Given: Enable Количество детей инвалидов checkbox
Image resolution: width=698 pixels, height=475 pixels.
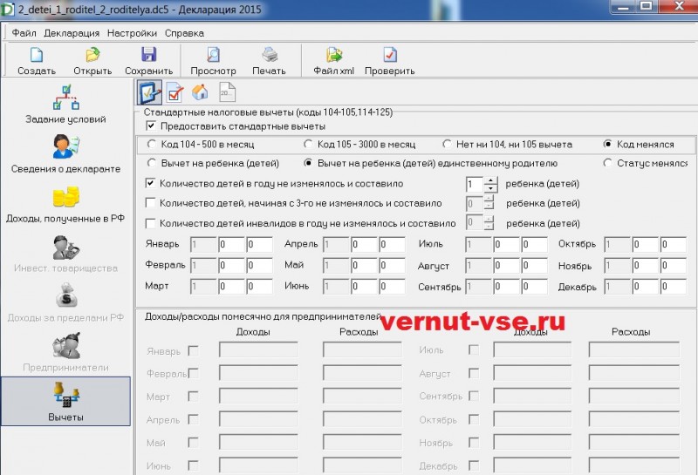Looking at the screenshot, I should pos(151,223).
